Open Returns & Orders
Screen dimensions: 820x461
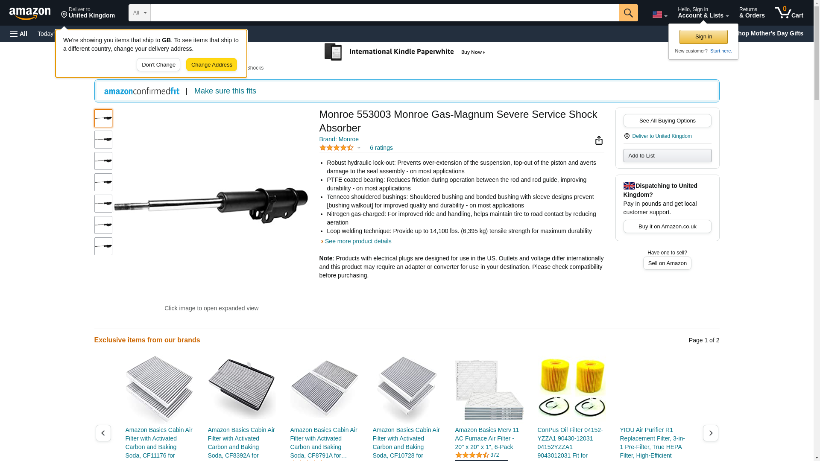point(752,13)
